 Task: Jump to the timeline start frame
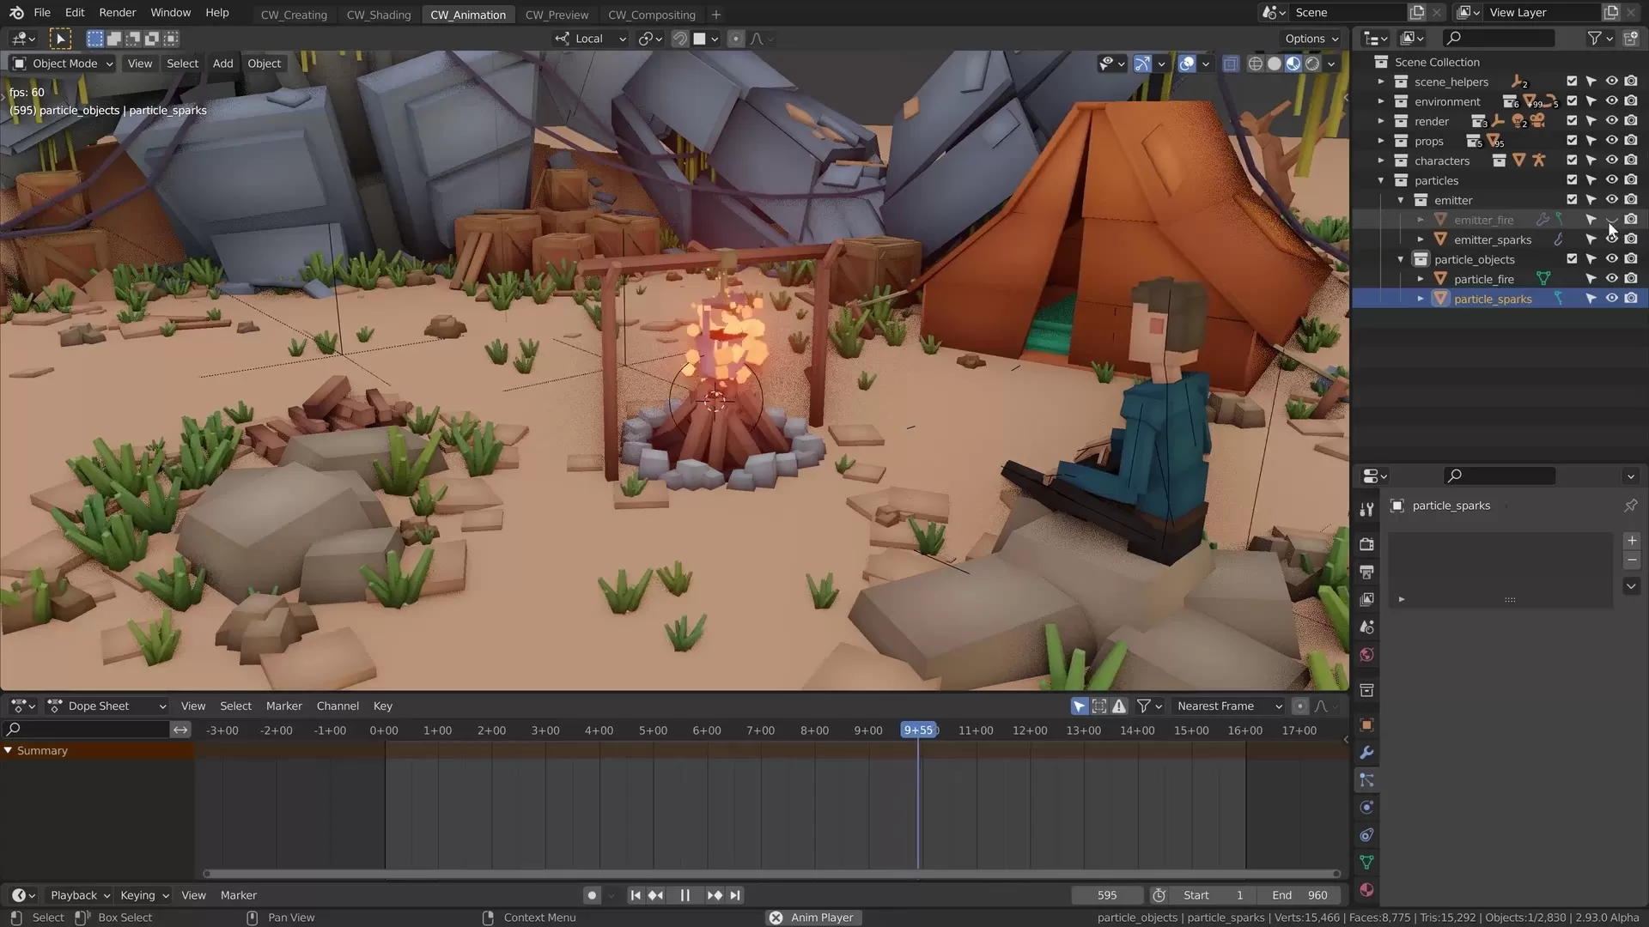pos(636,895)
